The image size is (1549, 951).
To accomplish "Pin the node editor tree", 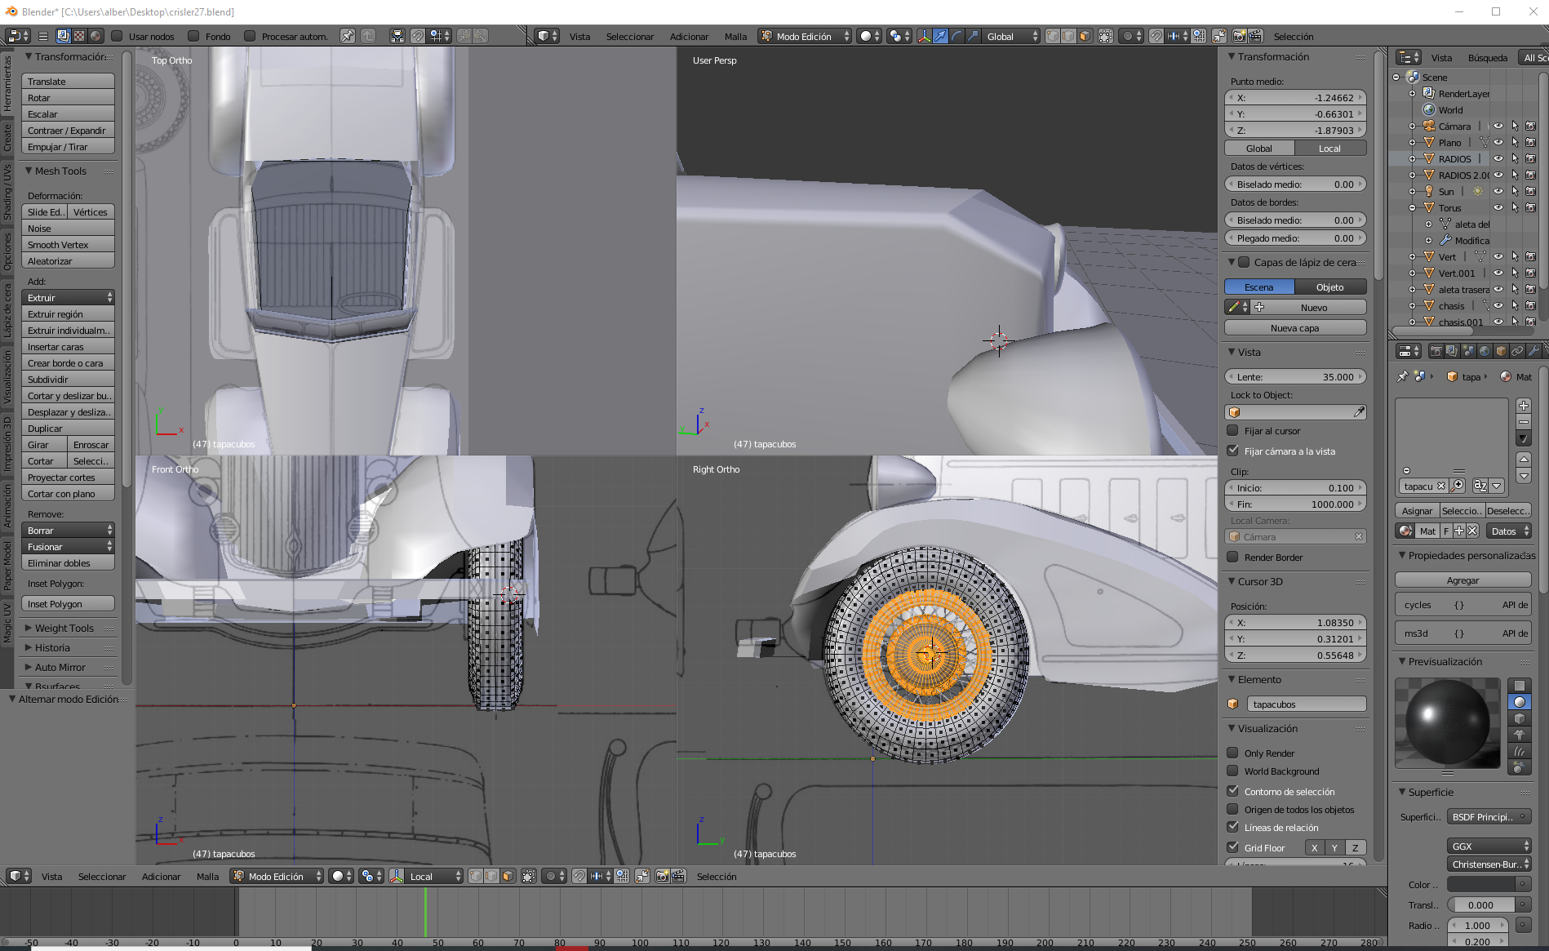I will click(348, 36).
